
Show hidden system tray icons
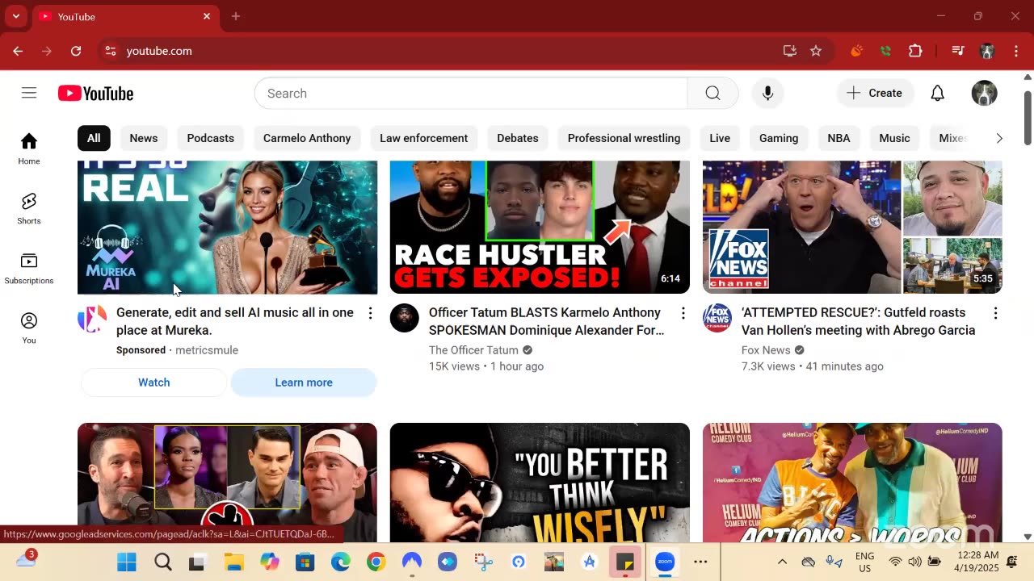point(782,562)
